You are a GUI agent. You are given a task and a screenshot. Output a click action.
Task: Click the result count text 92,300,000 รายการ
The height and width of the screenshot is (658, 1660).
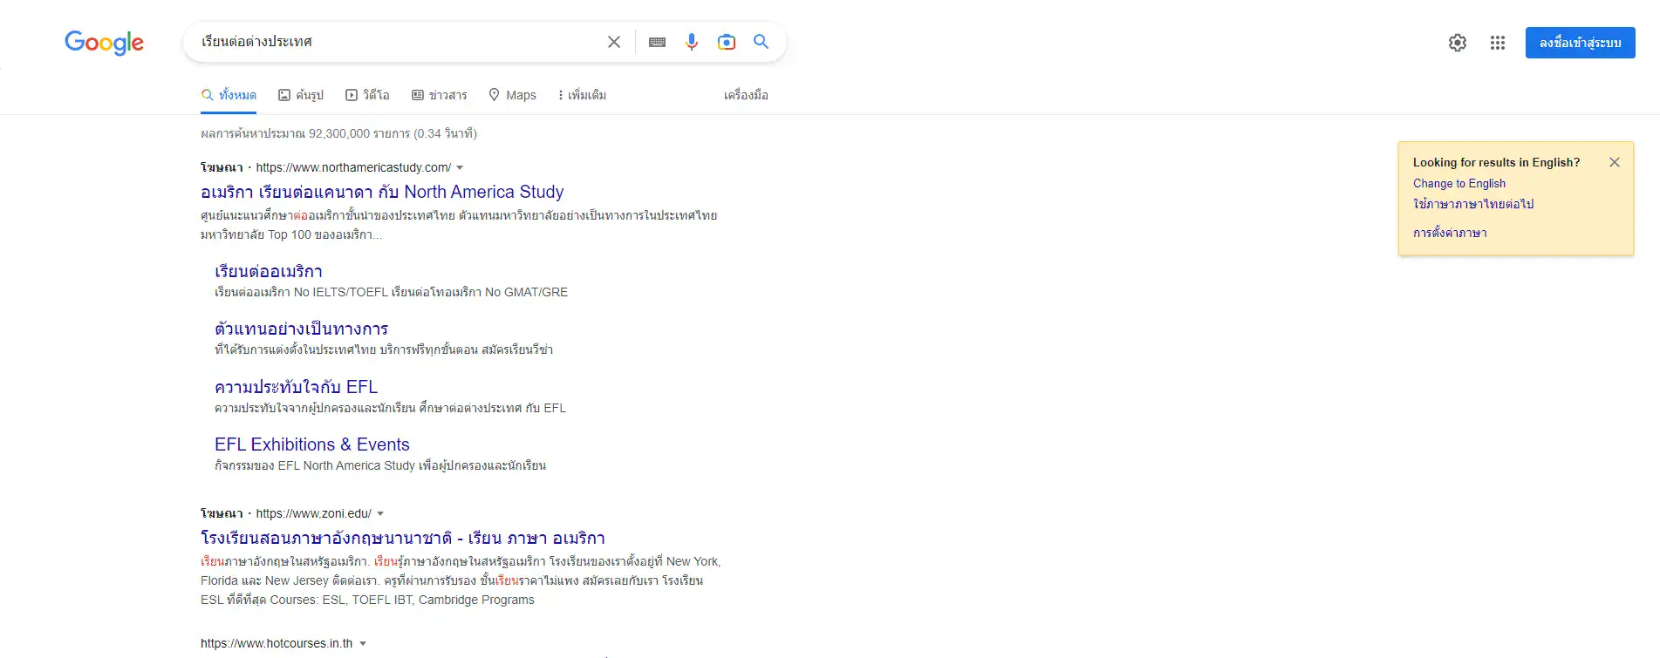359,133
